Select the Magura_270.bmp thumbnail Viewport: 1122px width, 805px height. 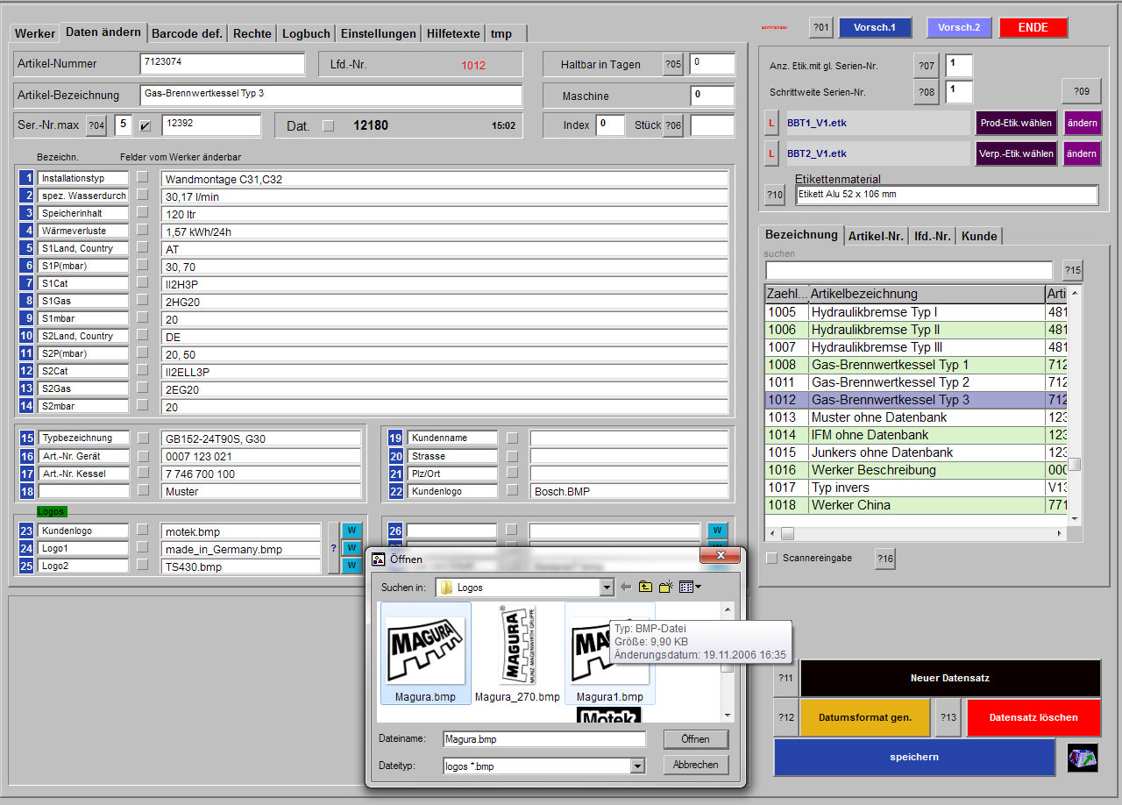coord(517,652)
